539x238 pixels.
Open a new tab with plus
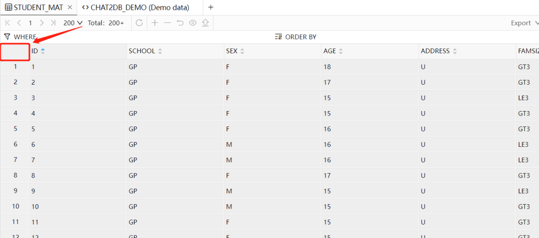(x=211, y=7)
